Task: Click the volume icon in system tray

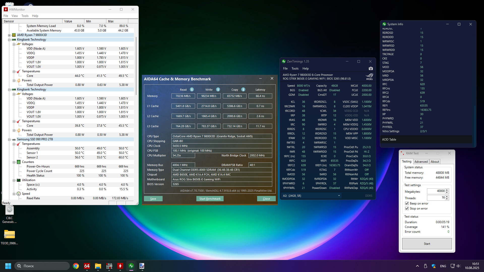Action: [x=458, y=266]
